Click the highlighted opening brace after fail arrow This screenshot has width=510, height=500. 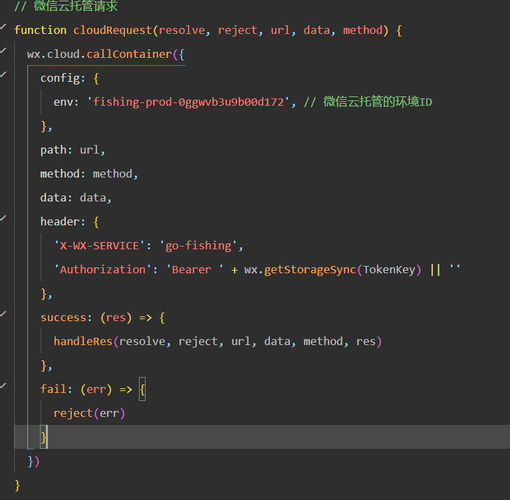pos(142,389)
